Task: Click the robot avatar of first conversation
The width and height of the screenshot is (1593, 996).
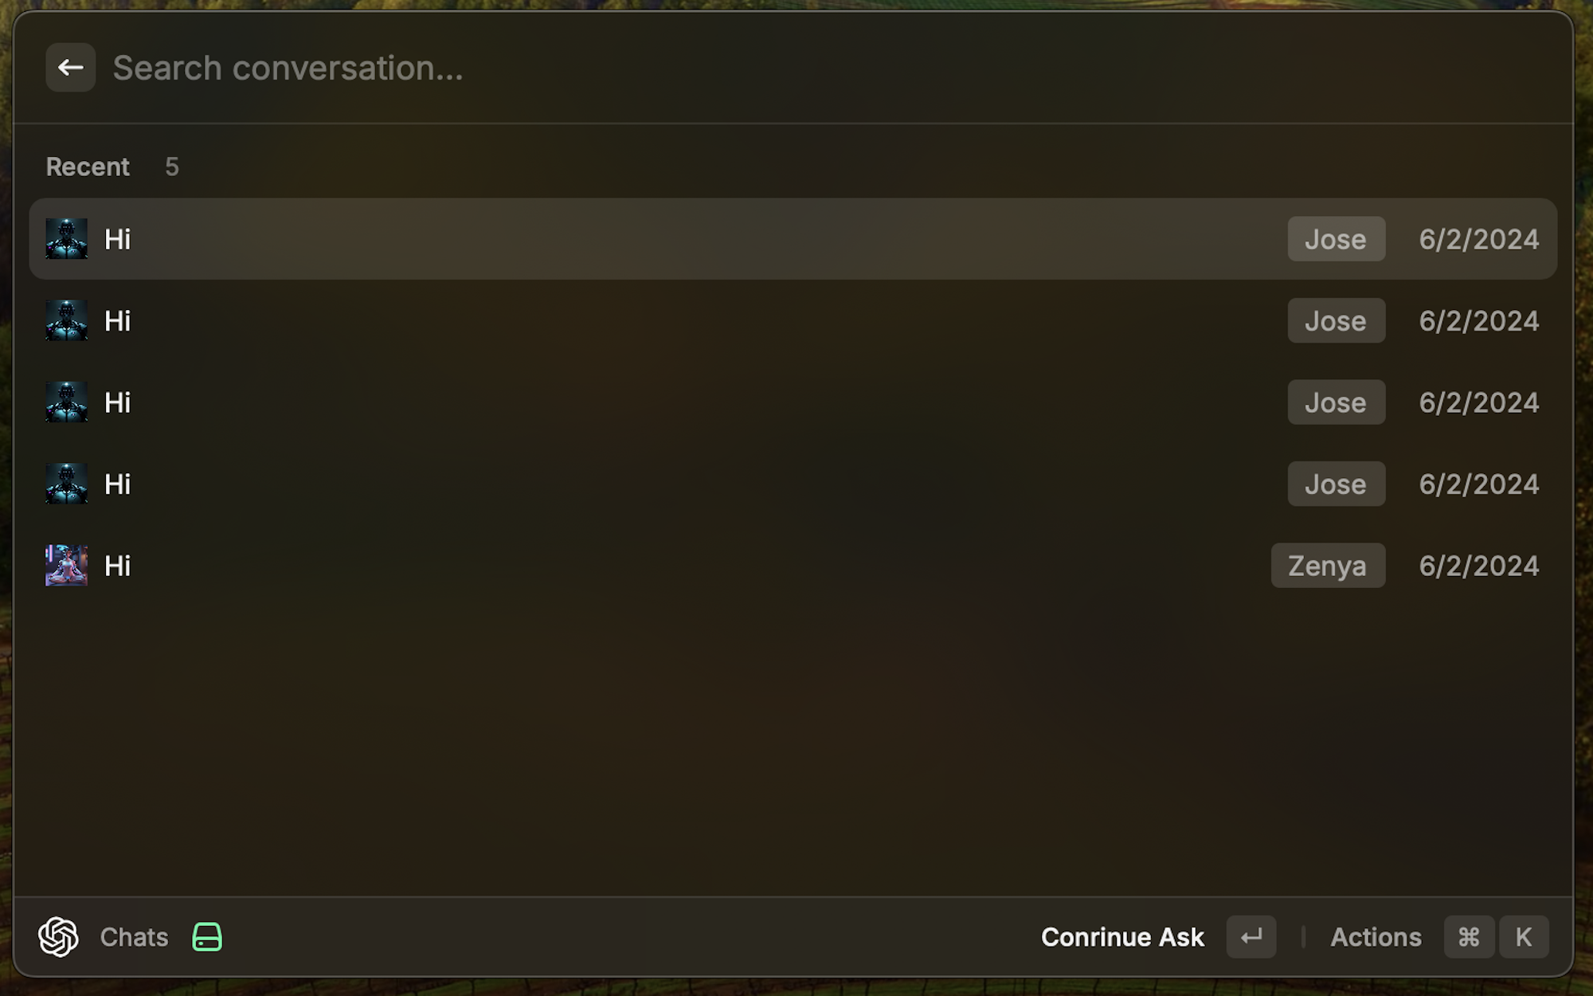Action: pyautogui.click(x=66, y=239)
